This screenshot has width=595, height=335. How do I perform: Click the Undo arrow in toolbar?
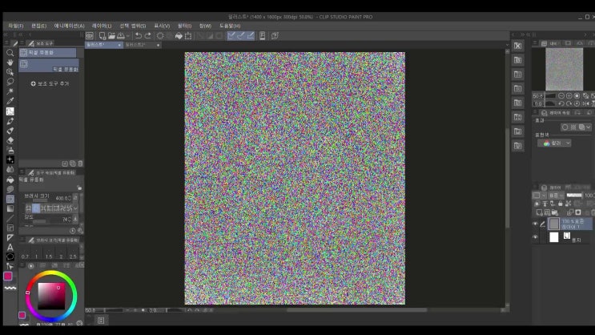click(139, 35)
